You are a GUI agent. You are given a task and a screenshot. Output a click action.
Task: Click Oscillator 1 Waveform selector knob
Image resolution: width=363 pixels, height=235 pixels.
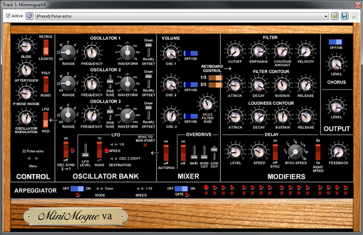click(x=127, y=52)
